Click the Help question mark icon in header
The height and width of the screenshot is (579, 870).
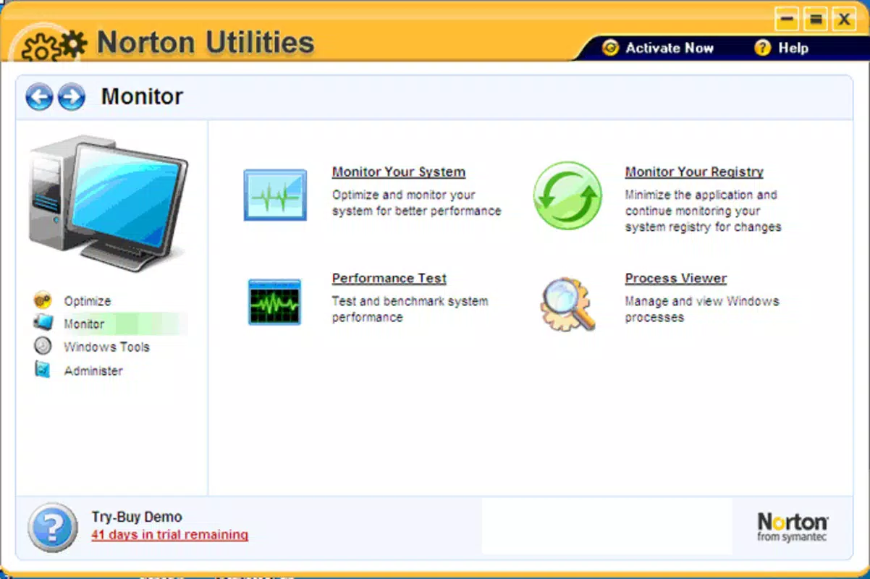coord(762,48)
